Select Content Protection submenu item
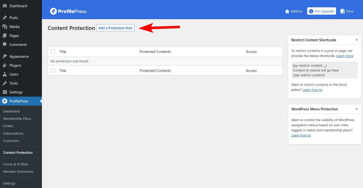 [x=18, y=153]
